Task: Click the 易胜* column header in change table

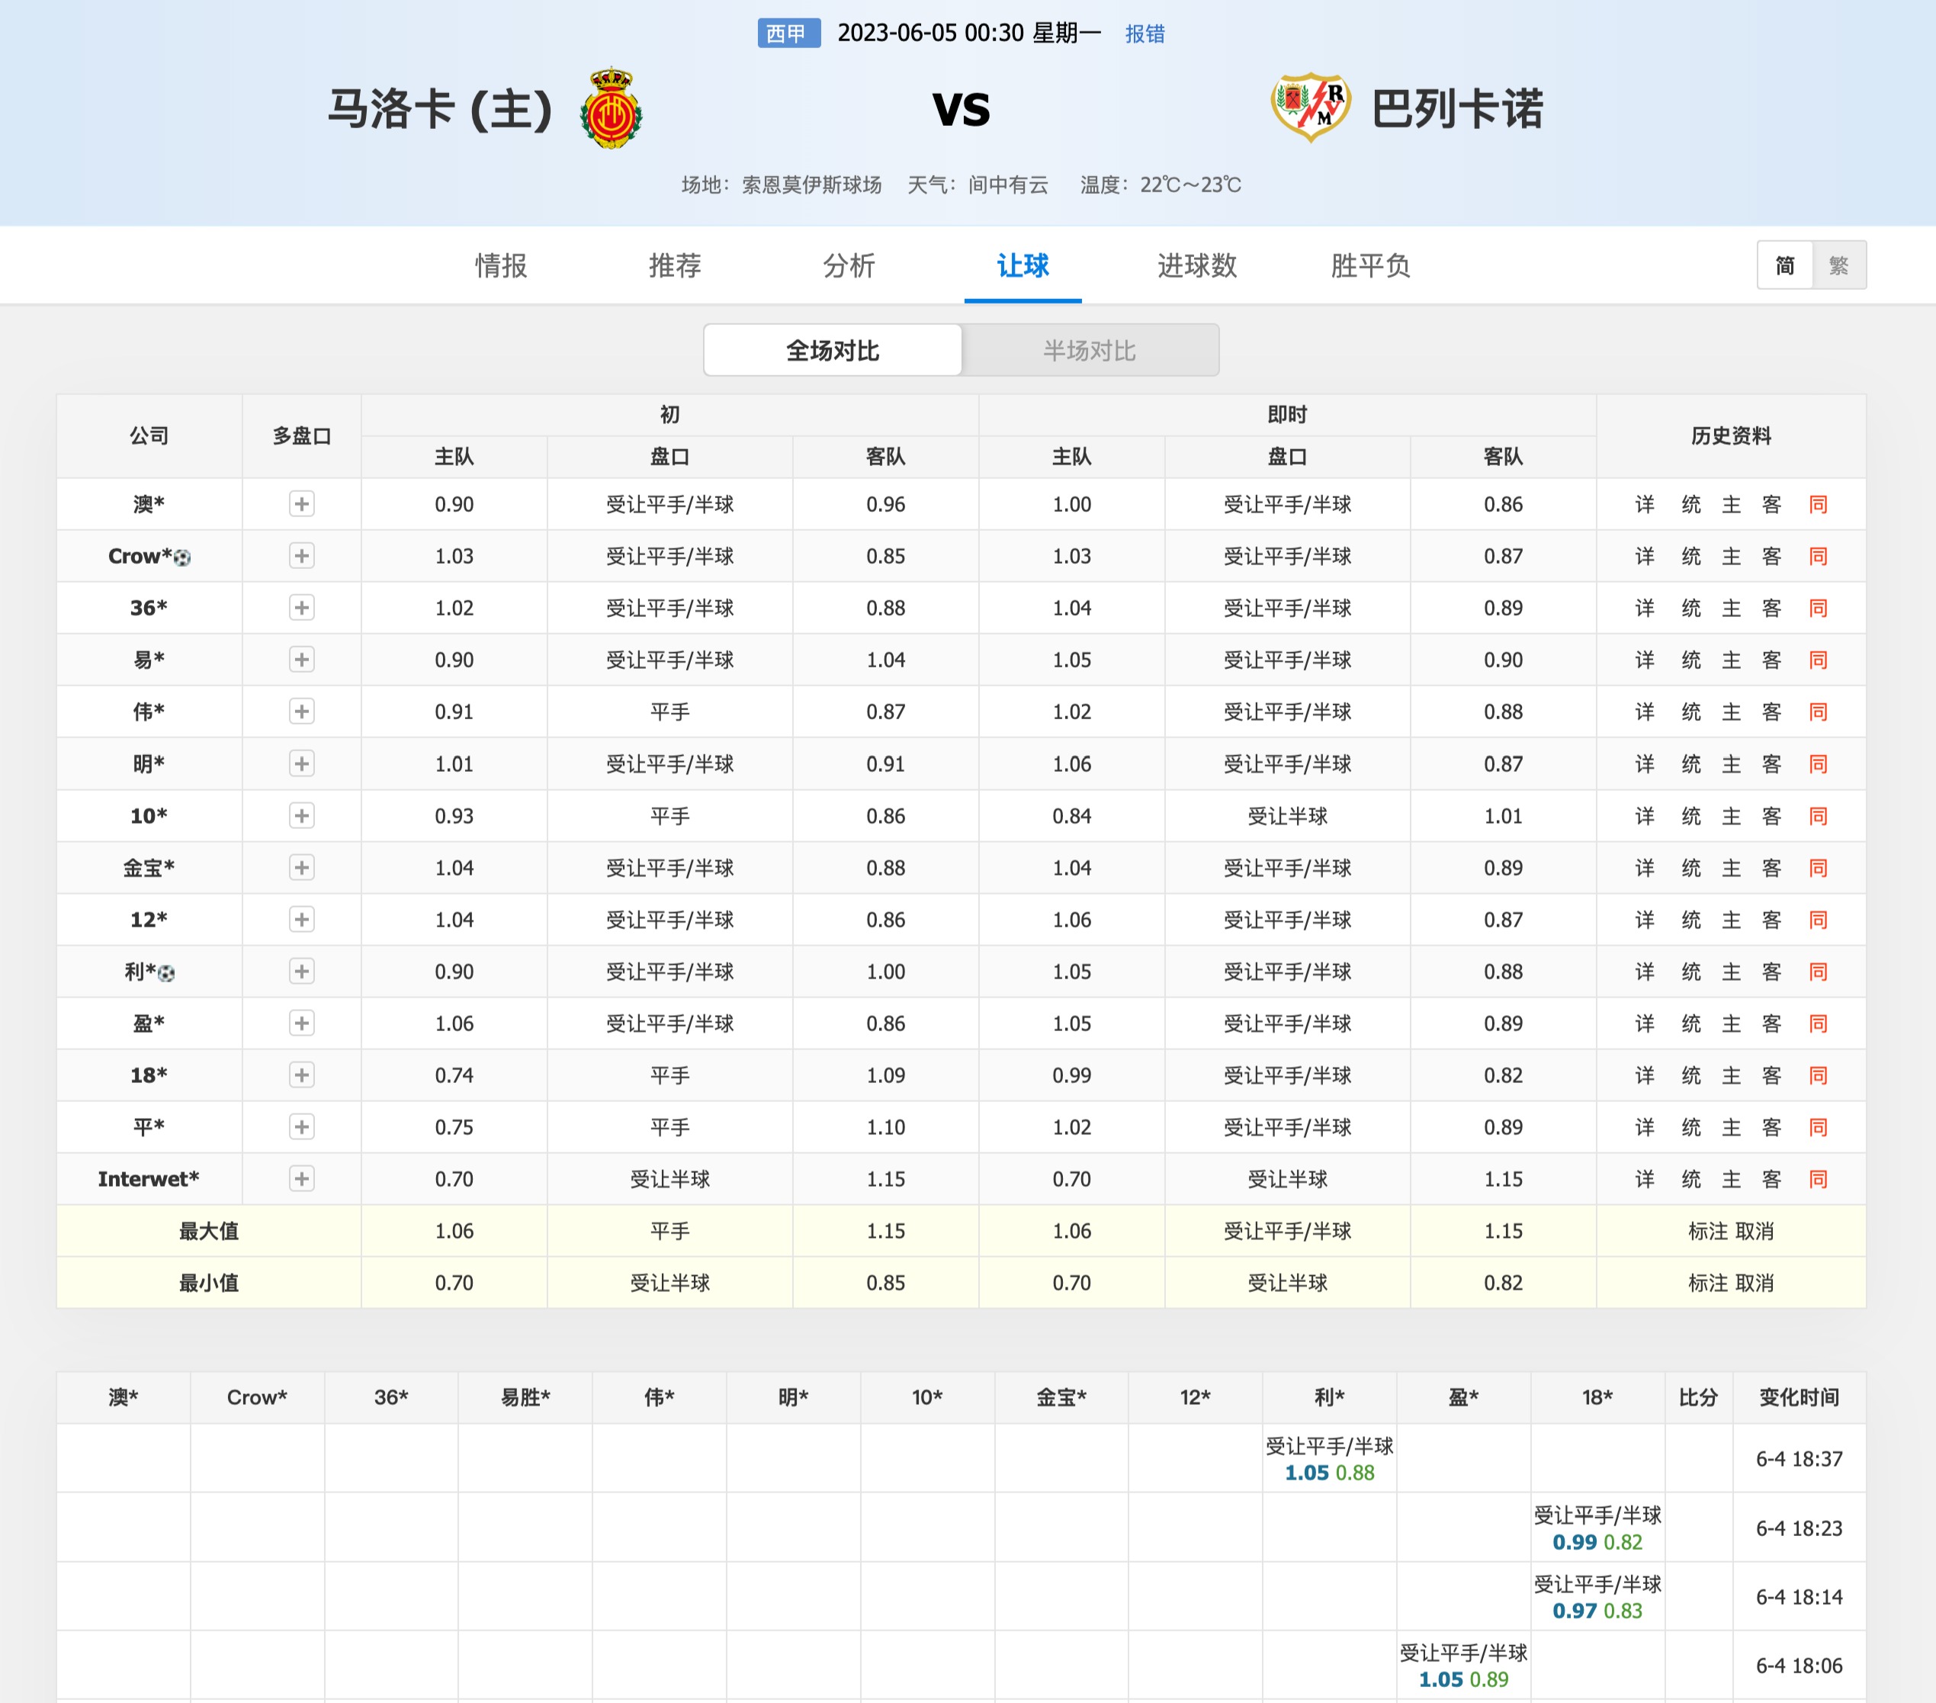Action: 525,1397
